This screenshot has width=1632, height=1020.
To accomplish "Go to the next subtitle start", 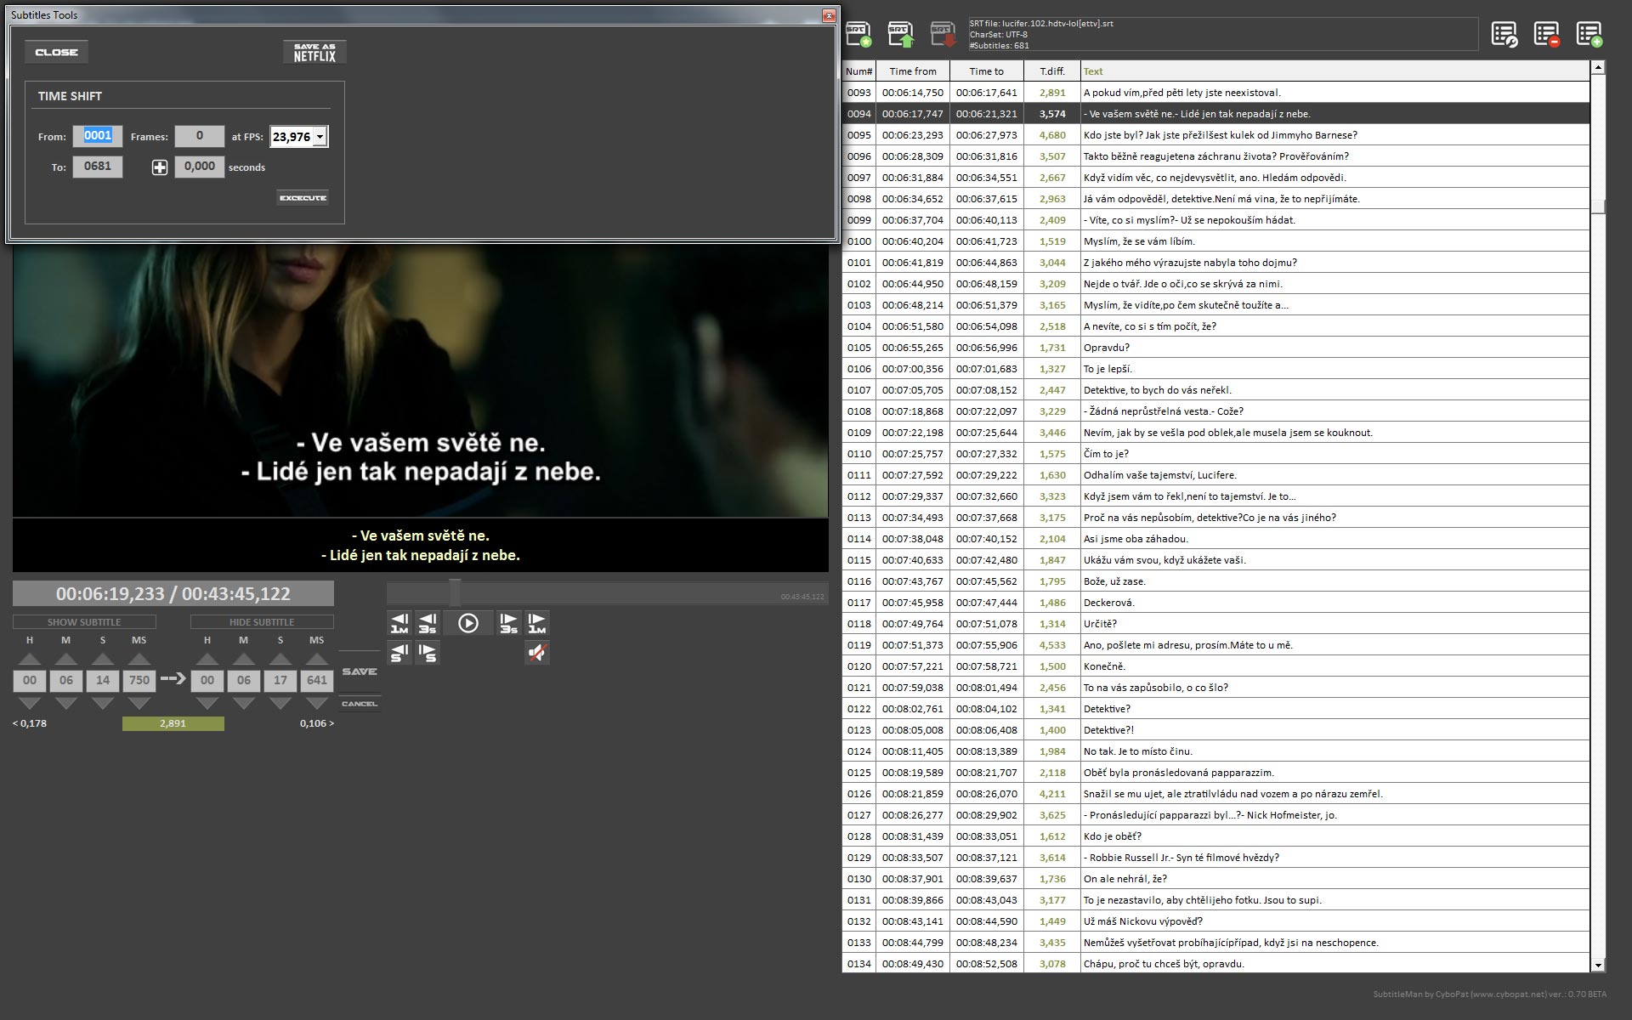I will click(428, 653).
